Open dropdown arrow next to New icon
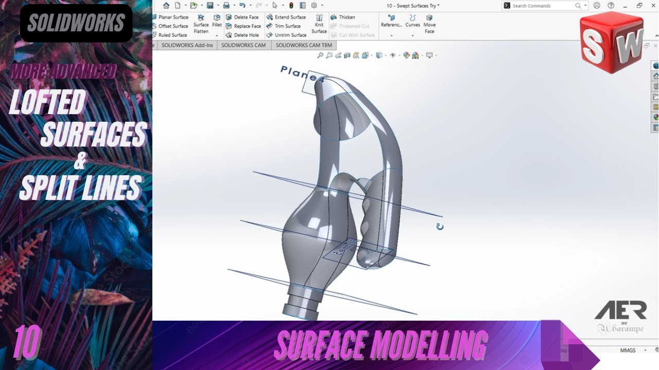The image size is (659, 370). [185, 6]
